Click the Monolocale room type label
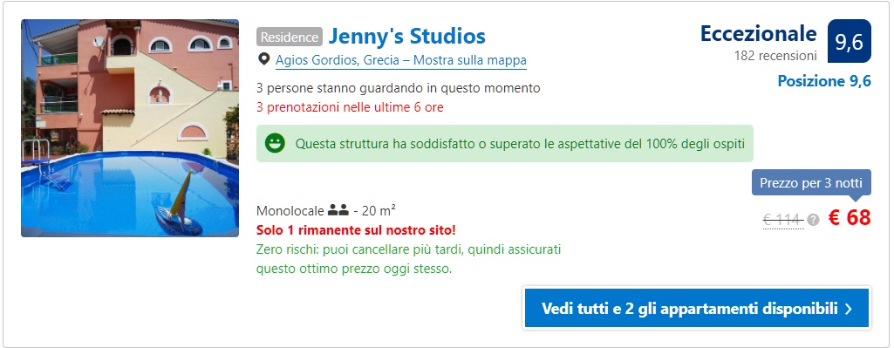The image size is (894, 348). [290, 211]
